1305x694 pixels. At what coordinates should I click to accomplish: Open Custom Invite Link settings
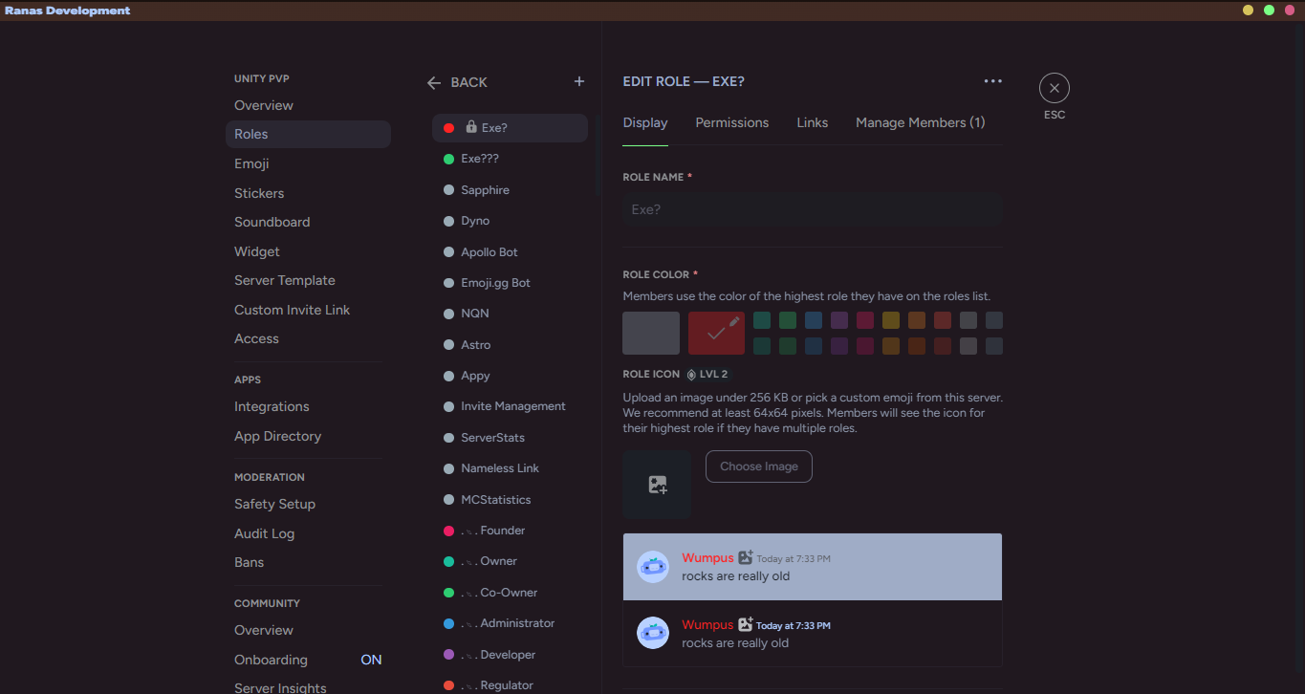[x=308, y=310]
